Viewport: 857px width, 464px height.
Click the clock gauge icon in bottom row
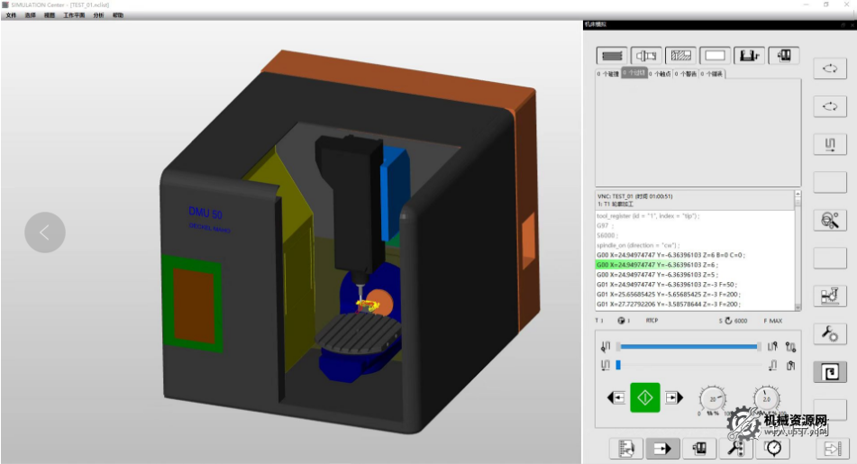click(x=772, y=447)
